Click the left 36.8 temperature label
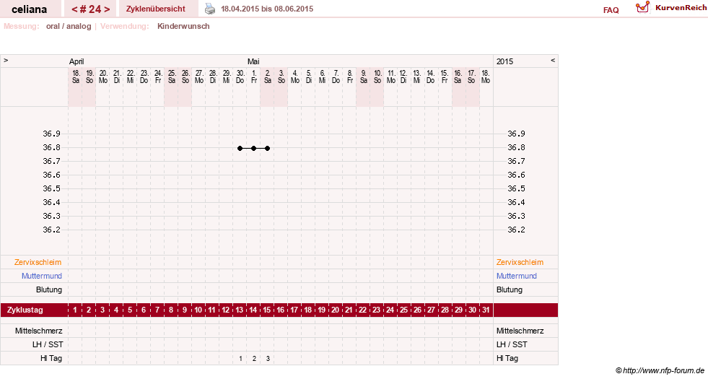 pyautogui.click(x=51, y=147)
